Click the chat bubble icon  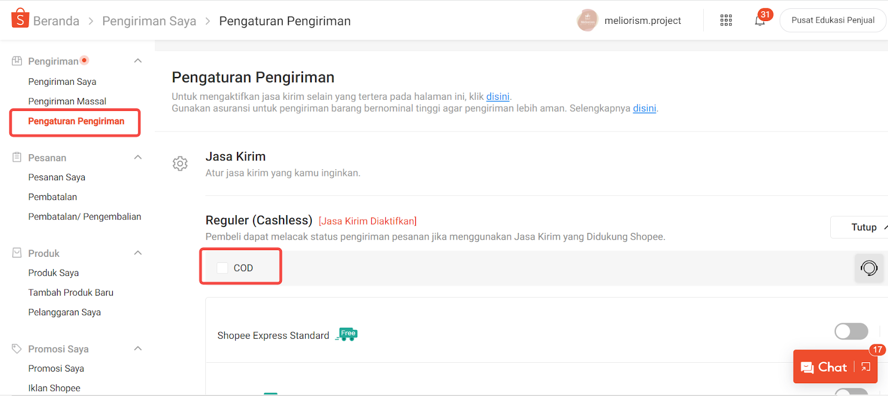[808, 367]
